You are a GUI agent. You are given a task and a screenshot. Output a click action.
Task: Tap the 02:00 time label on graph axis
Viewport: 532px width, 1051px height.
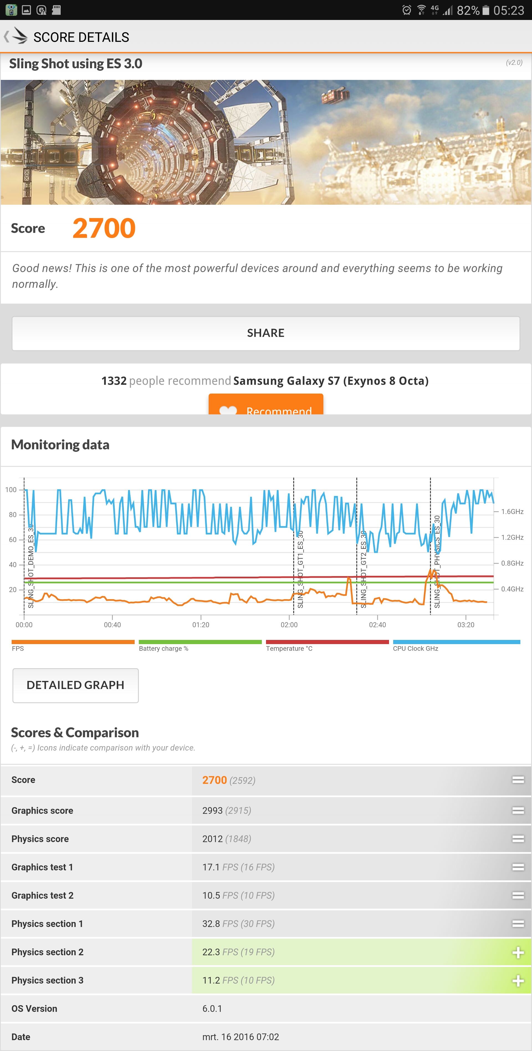(289, 625)
